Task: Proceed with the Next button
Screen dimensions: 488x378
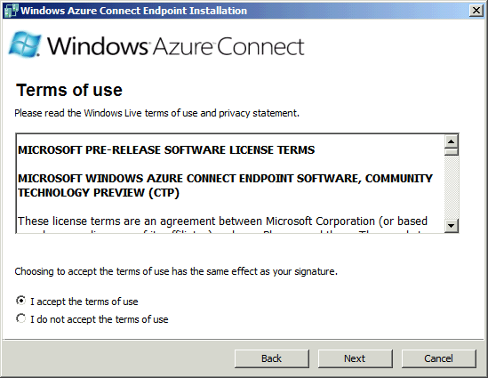Action: click(355, 358)
